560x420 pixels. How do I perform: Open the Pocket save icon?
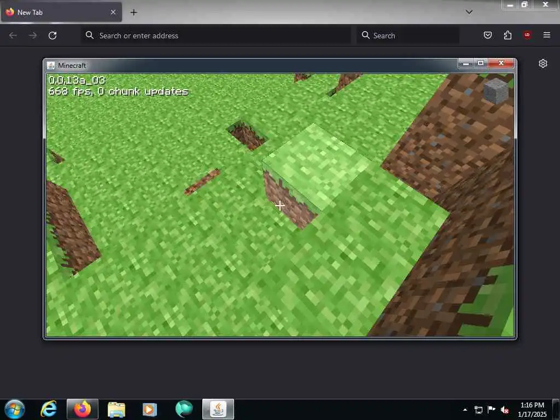tap(488, 35)
